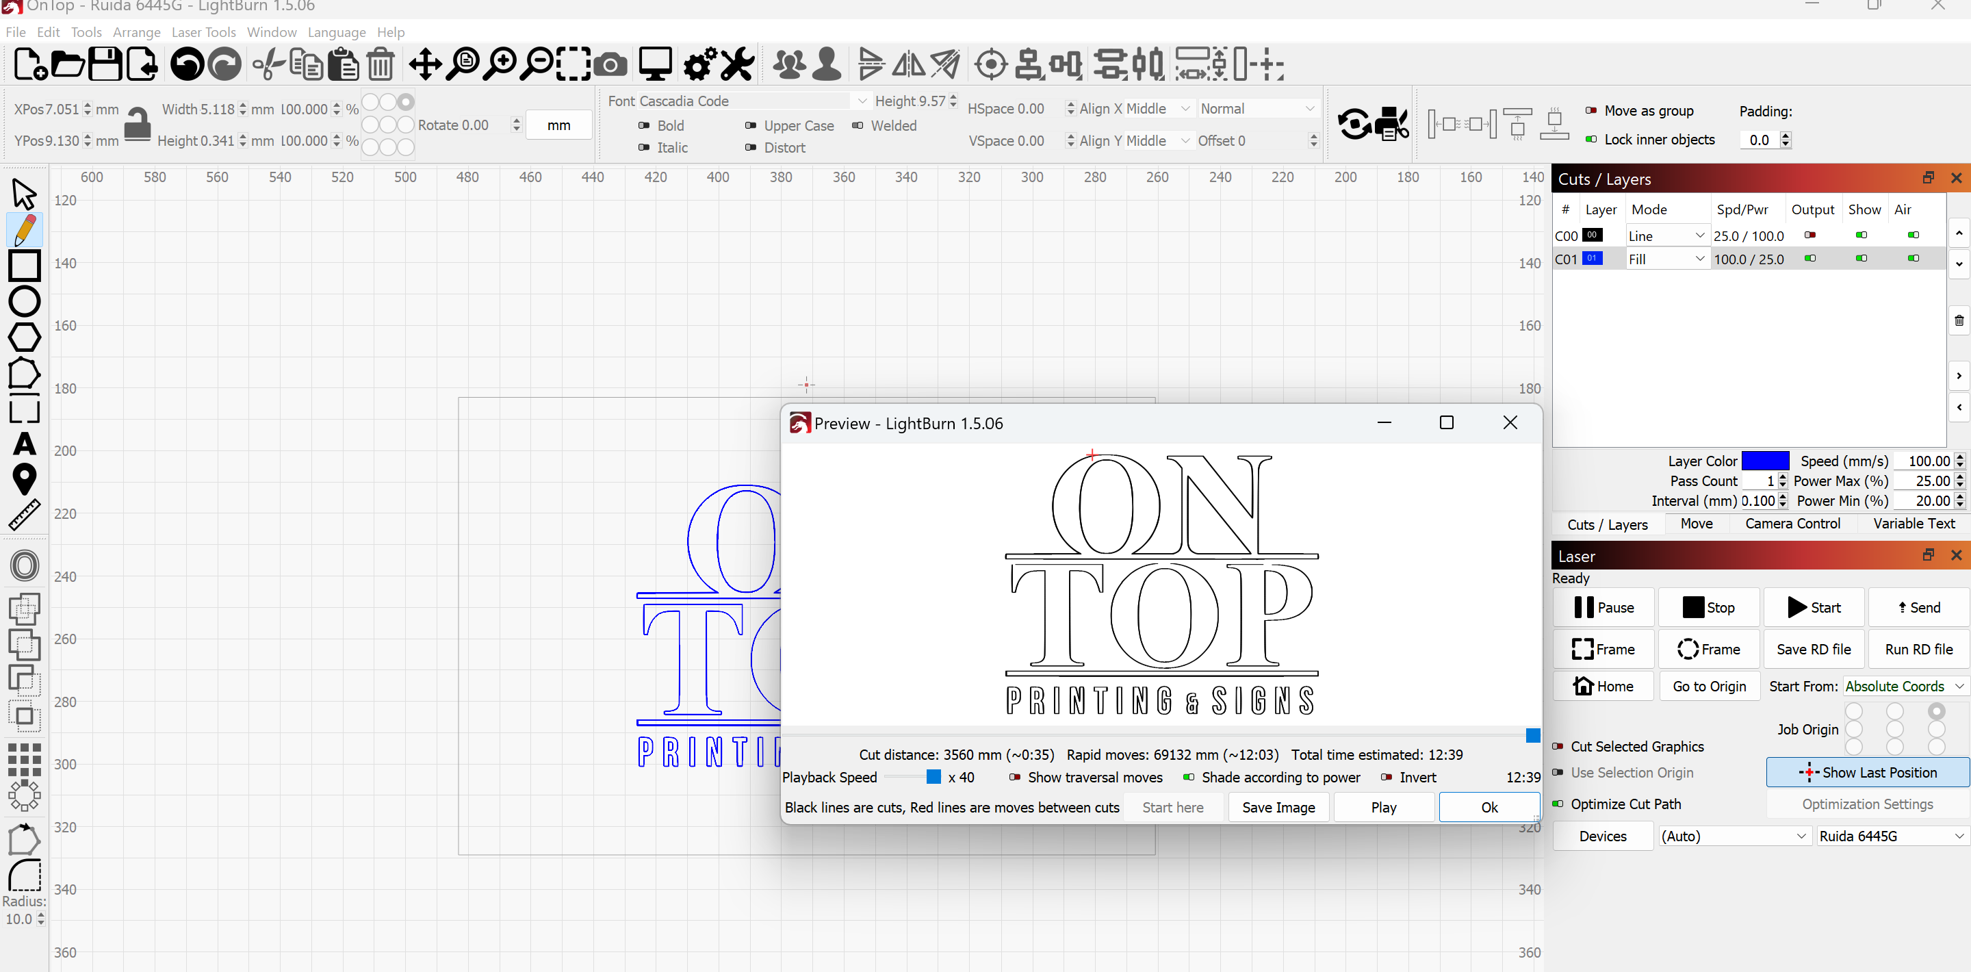The height and width of the screenshot is (972, 1971).
Task: Select the Create Text tool
Action: pos(25,444)
